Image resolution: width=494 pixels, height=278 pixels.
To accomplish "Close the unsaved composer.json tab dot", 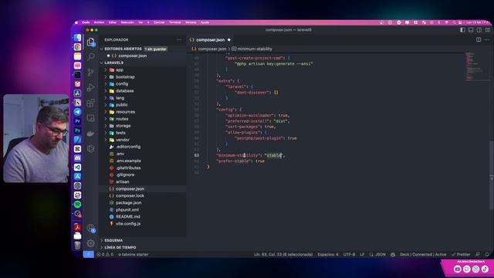I will (x=229, y=39).
